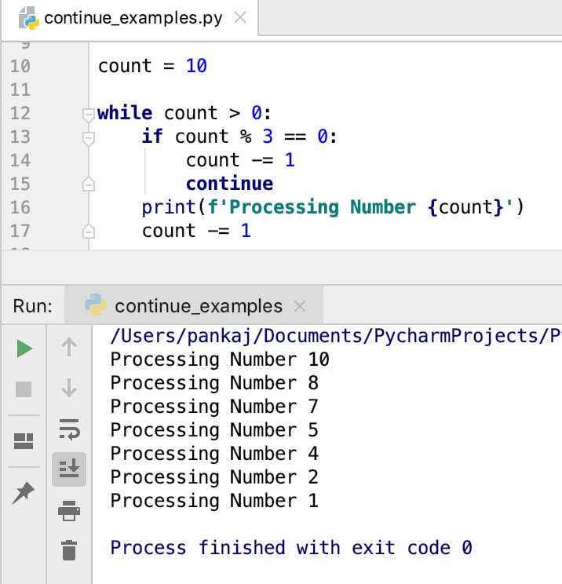
Task: Click the 'continue' keyword on line 15
Action: tap(229, 184)
